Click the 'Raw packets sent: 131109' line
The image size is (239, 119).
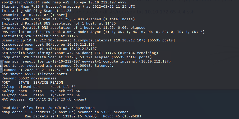click(83, 116)
